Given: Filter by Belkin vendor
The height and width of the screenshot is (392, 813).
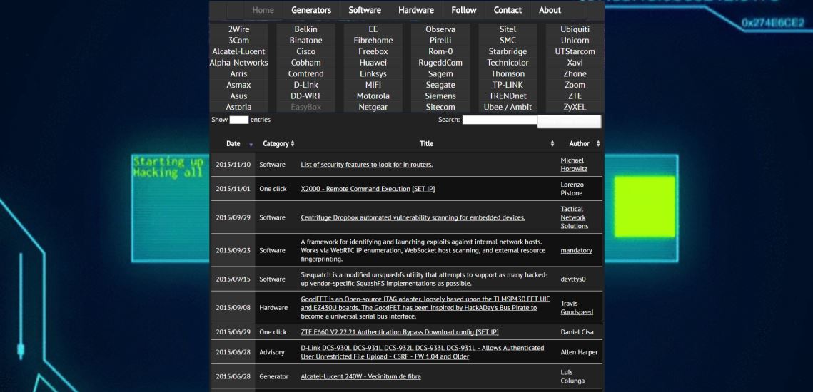Looking at the screenshot, I should [306, 29].
